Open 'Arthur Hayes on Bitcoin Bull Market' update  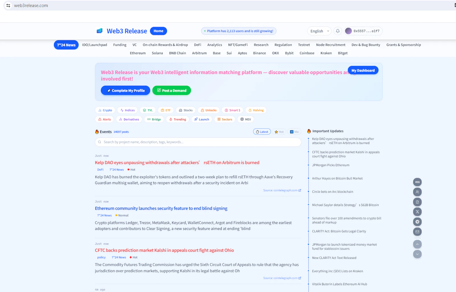click(x=337, y=178)
